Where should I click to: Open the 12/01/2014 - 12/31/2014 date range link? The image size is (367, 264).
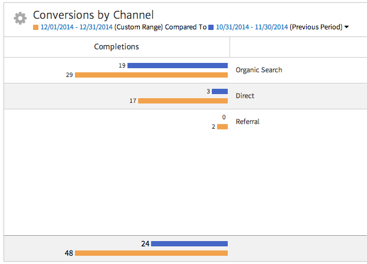76,27
